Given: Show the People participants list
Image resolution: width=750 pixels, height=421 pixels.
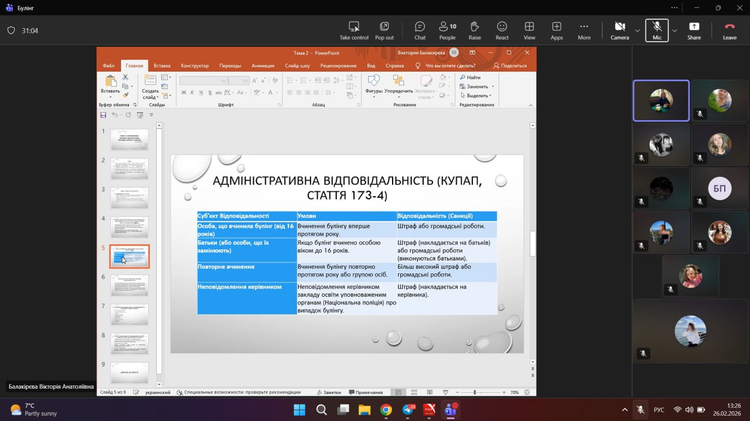Looking at the screenshot, I should pos(447,30).
